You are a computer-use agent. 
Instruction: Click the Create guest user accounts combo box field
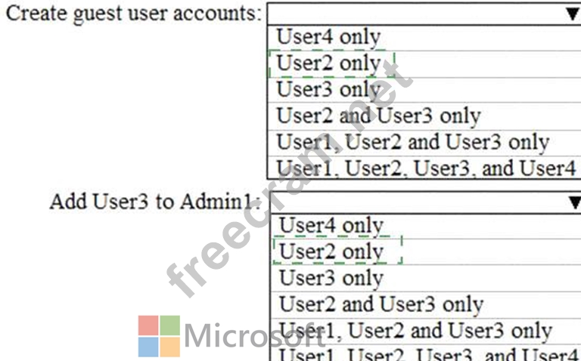(424, 14)
